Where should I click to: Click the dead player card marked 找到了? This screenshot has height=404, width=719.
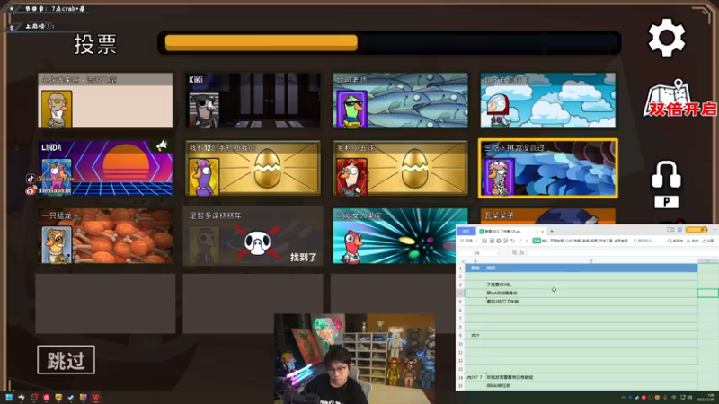pyautogui.click(x=253, y=236)
